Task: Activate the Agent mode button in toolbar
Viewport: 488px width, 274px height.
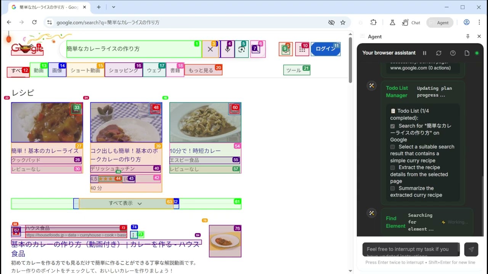Action: coord(440,22)
